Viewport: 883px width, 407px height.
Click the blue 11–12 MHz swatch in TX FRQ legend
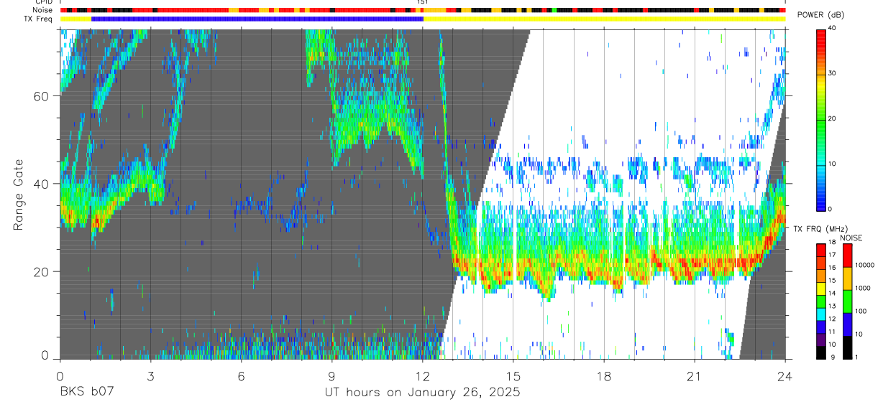pyautogui.click(x=821, y=327)
